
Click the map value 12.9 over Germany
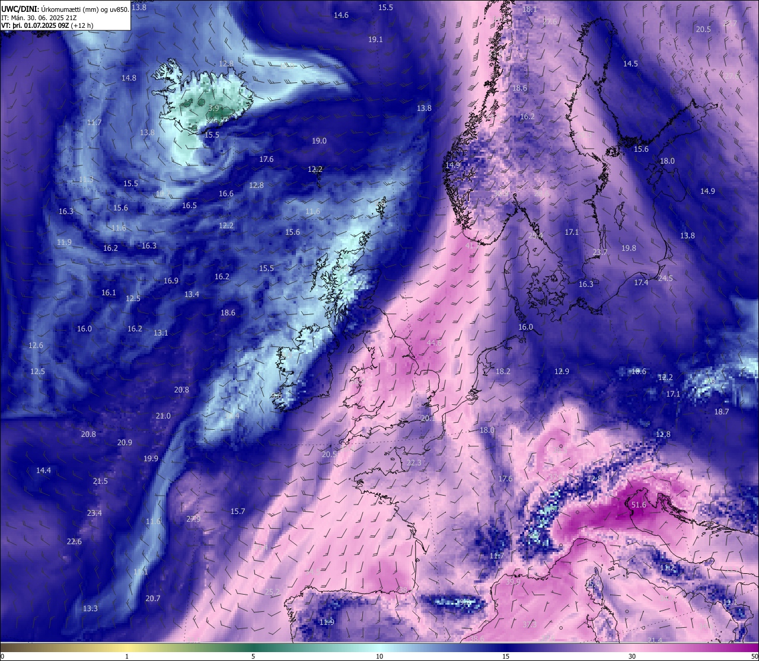562,372
